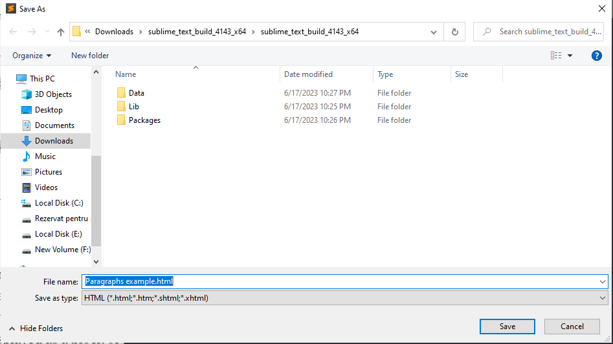Sort by Date modified column header

coord(308,74)
